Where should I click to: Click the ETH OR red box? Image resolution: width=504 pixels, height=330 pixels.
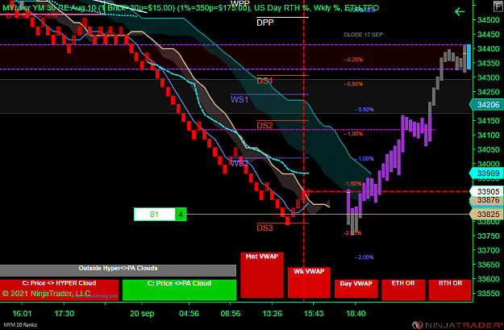(x=403, y=290)
